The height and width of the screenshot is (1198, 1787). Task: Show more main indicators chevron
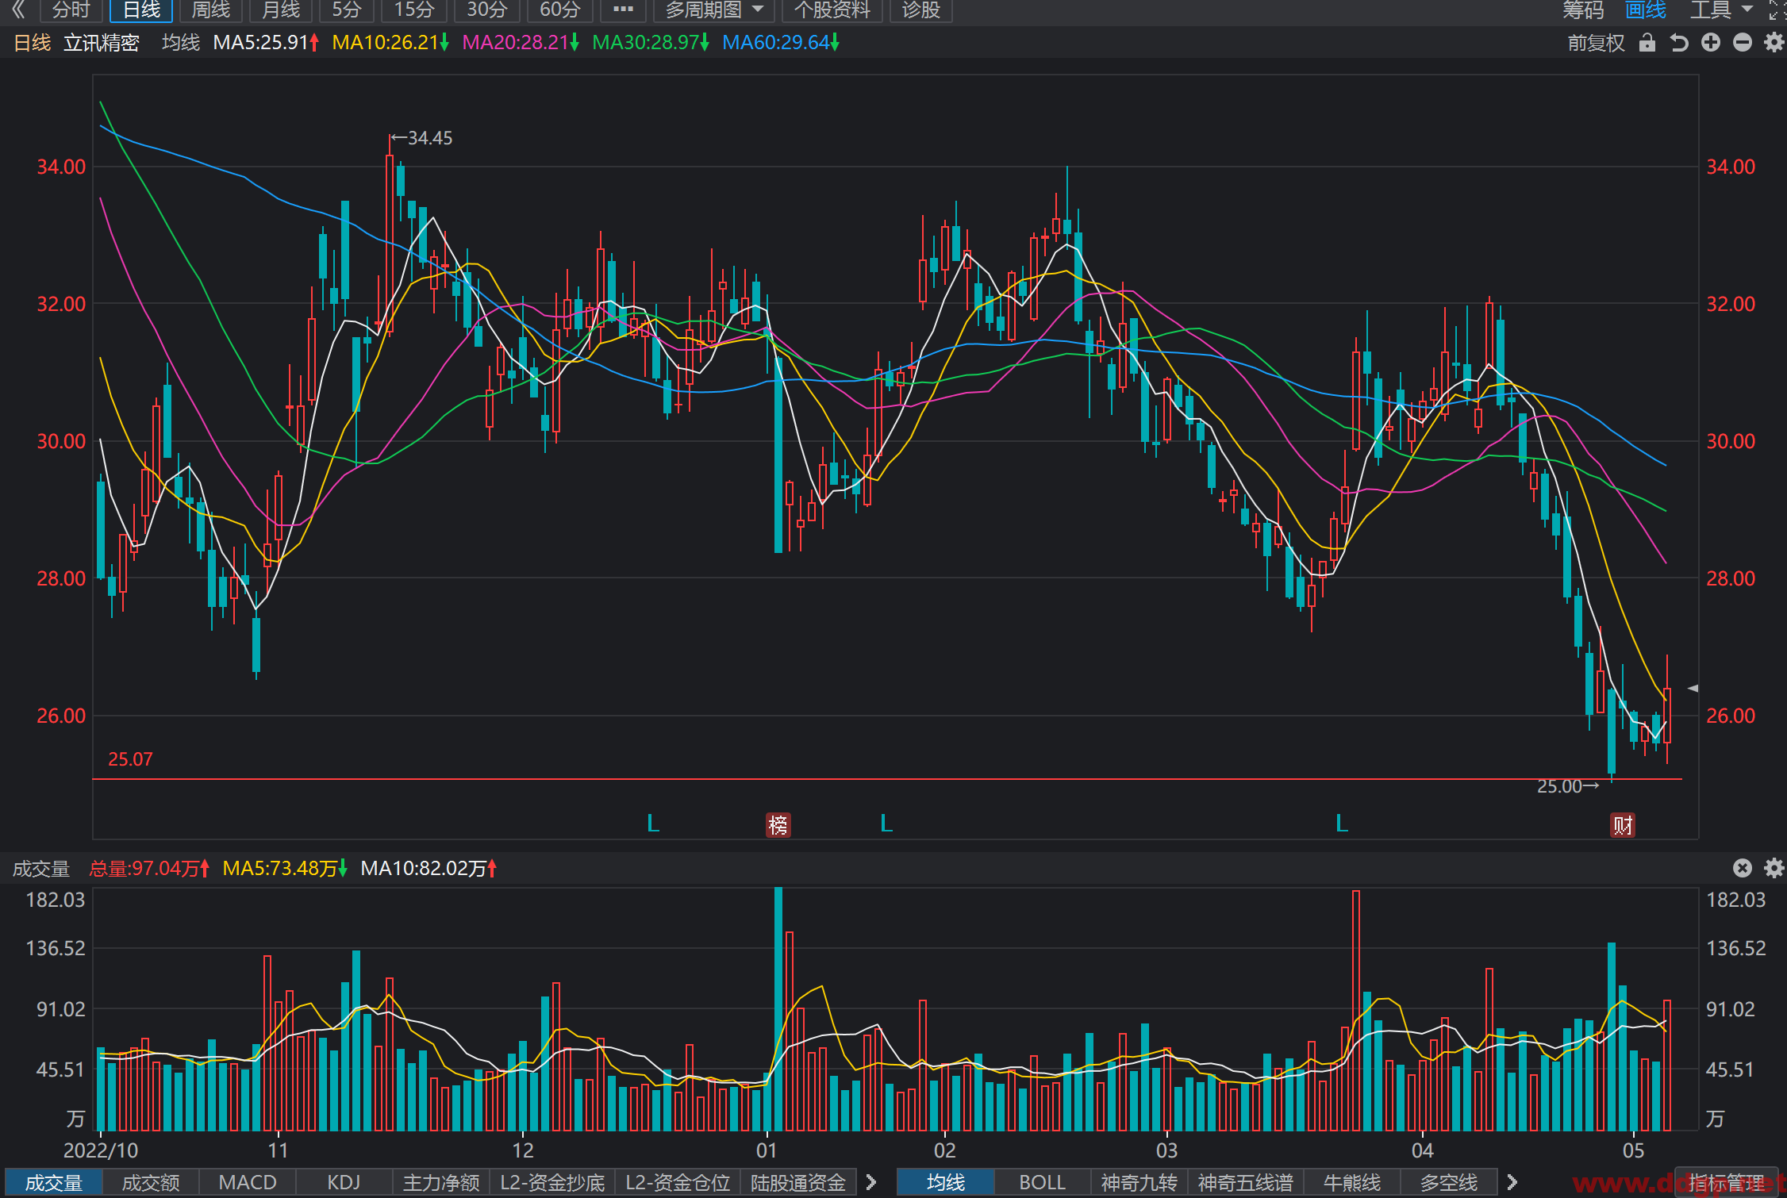1512,1183
